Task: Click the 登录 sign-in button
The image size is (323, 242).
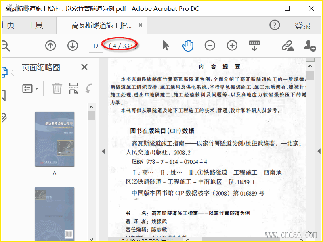Action: tap(302, 26)
